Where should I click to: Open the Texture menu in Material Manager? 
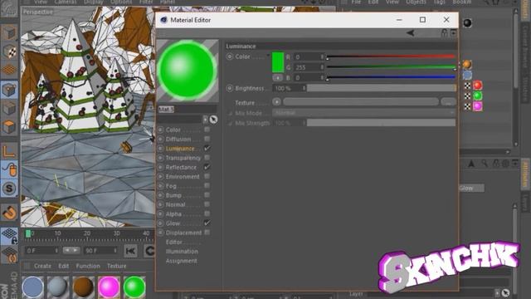[x=116, y=266]
